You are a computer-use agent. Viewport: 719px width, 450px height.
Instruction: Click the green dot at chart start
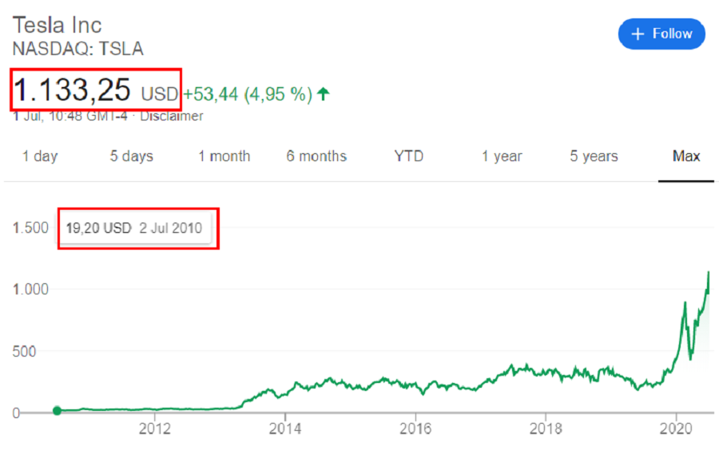tap(57, 411)
